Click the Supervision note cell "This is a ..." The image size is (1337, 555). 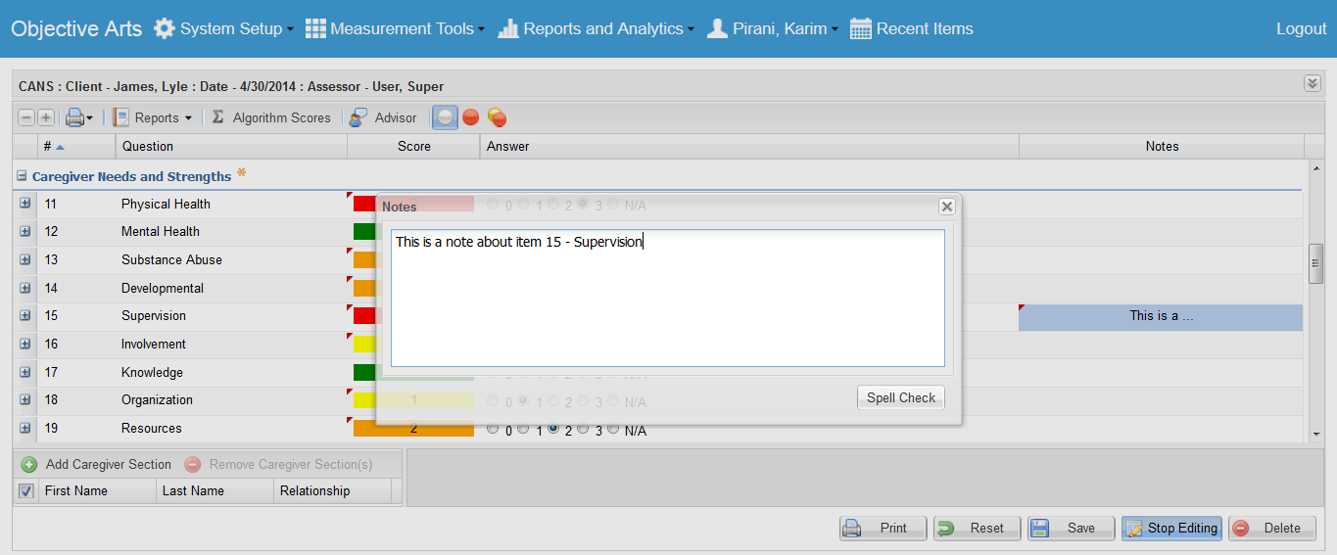tap(1161, 316)
